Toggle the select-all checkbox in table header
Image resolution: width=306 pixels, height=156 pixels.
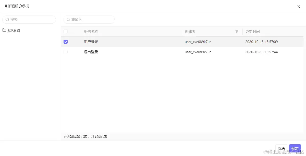click(66, 32)
